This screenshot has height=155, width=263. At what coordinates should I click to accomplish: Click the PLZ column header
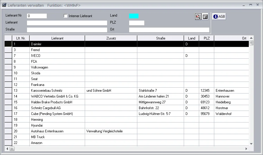pos(207,38)
